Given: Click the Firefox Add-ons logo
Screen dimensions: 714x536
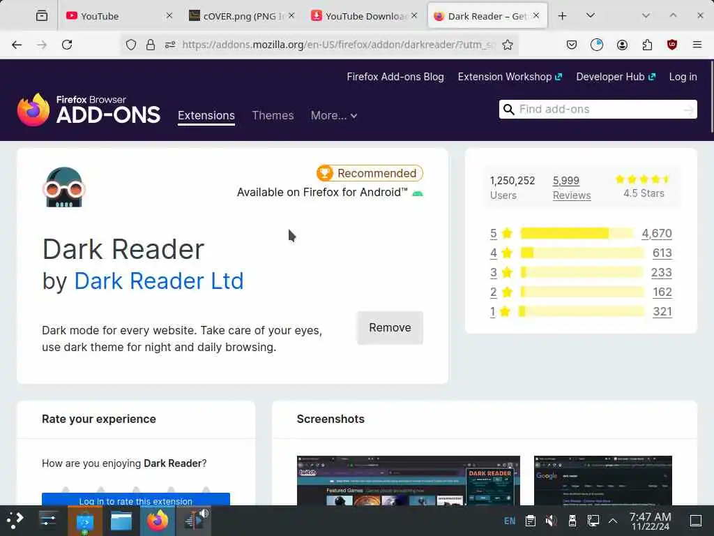Looking at the screenshot, I should click(x=89, y=110).
